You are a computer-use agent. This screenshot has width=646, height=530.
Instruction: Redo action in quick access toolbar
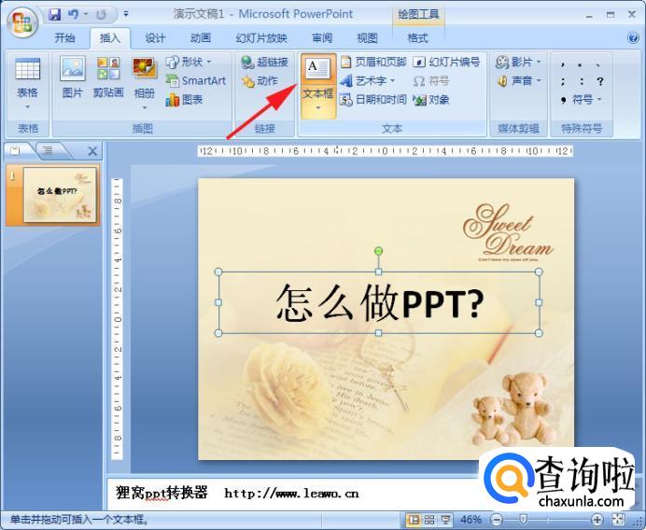tap(101, 15)
